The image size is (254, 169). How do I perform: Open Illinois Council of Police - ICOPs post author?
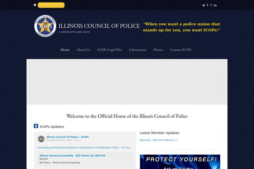(68, 137)
